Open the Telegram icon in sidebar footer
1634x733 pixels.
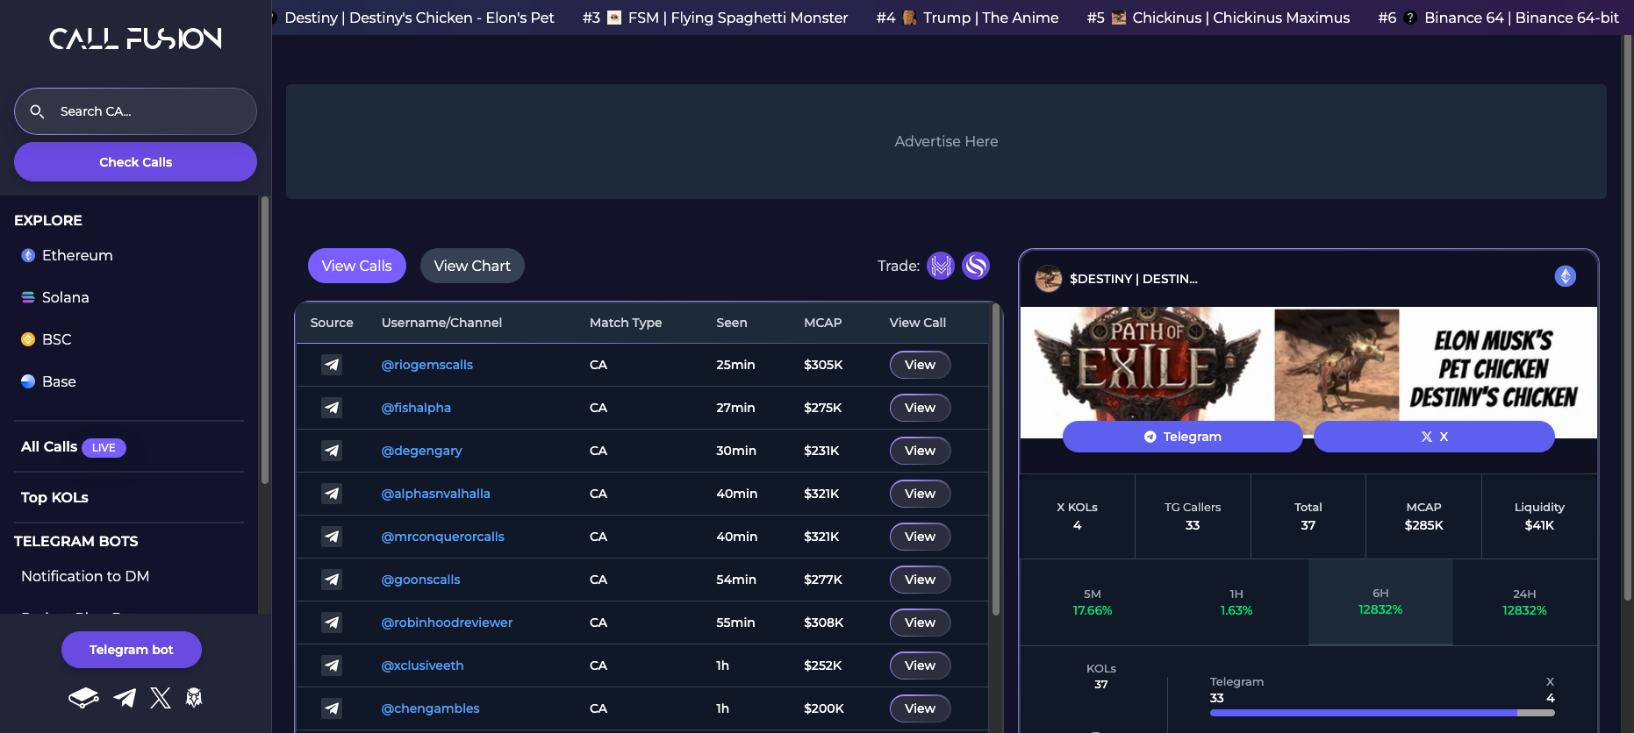(125, 698)
